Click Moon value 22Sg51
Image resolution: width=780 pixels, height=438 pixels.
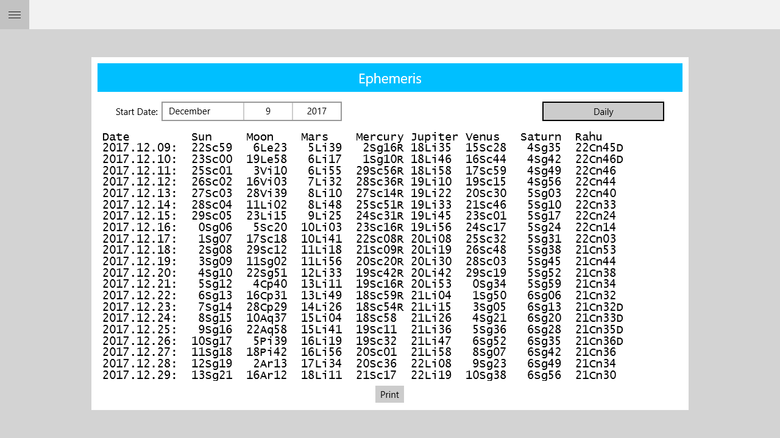(267, 273)
